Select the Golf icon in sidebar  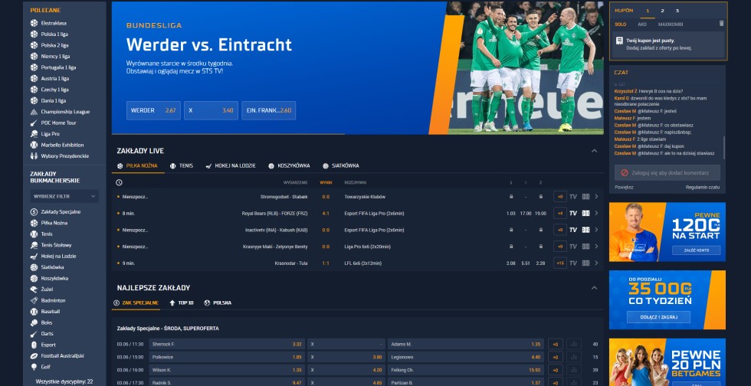click(x=34, y=367)
